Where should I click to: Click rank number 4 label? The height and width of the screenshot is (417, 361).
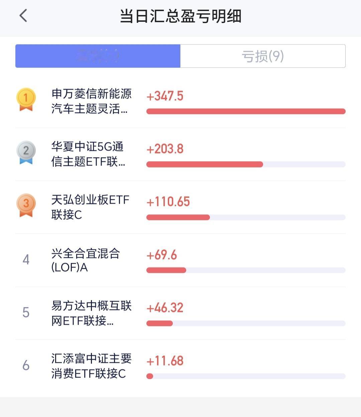click(x=26, y=259)
